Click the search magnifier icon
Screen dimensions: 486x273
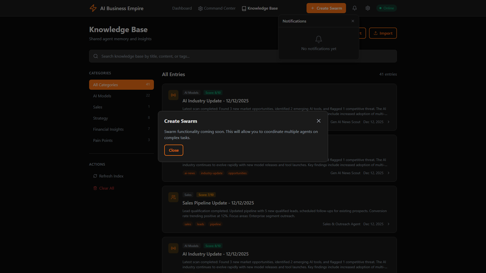tap(96, 56)
